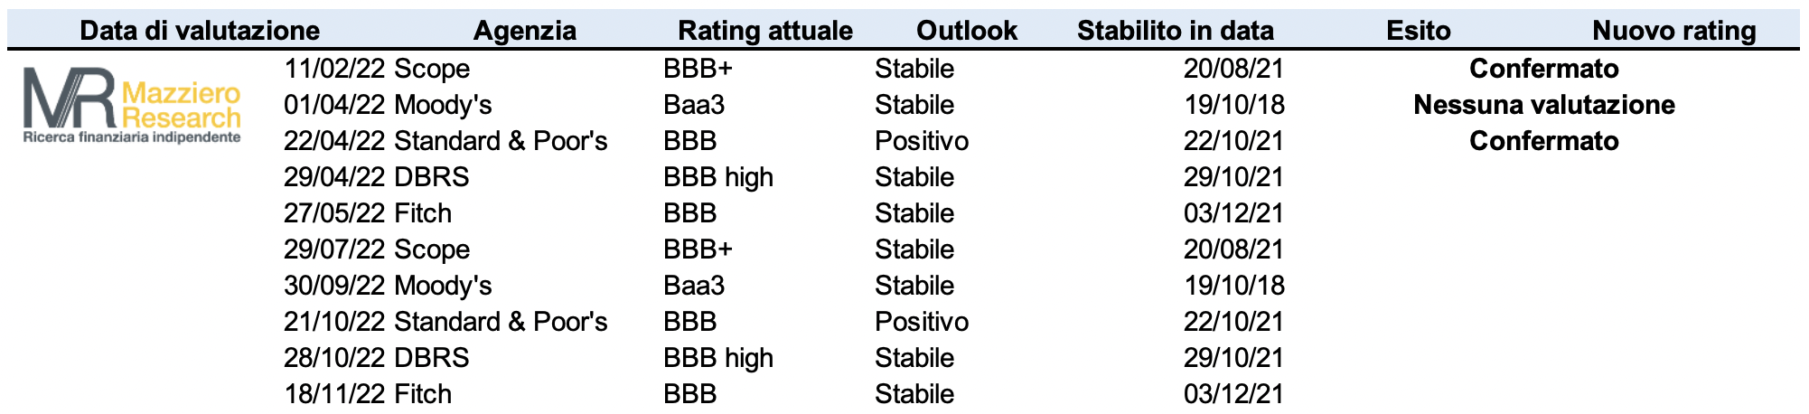Viewport: 1809px width, 414px height.
Task: Click the Confermato result for Scope
Action: click(1544, 69)
